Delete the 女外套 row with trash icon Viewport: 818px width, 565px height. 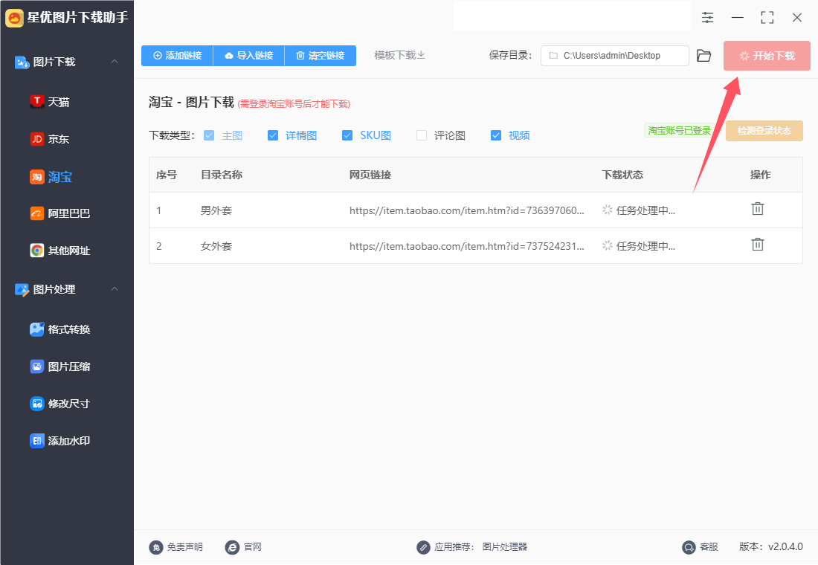(x=758, y=245)
